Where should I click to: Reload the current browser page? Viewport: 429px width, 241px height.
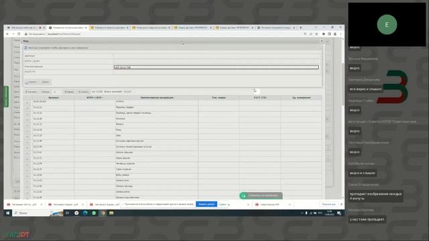pos(19,34)
